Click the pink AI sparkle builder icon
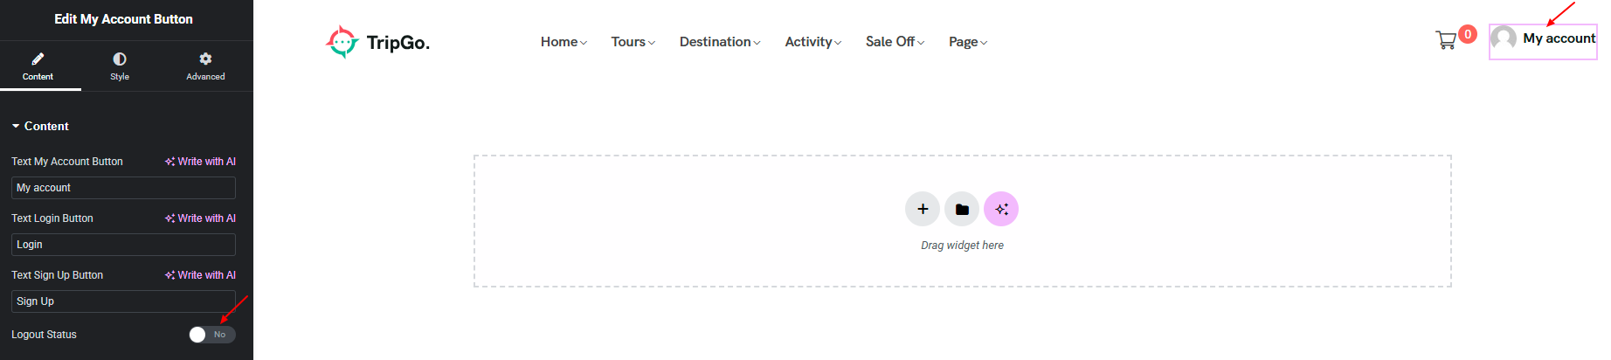This screenshot has width=1611, height=360. click(x=1001, y=209)
